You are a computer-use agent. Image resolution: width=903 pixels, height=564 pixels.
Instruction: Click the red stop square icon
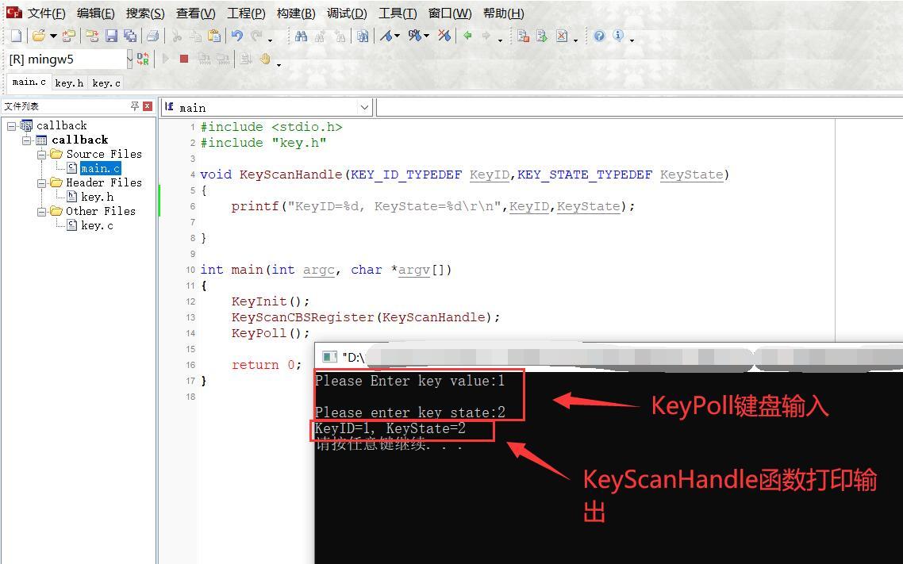[x=184, y=59]
